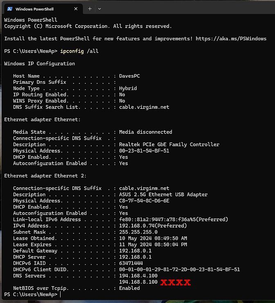This screenshot has width=275, height=303.
Task: Click the ipconfig /all command text
Action: [x=79, y=51]
